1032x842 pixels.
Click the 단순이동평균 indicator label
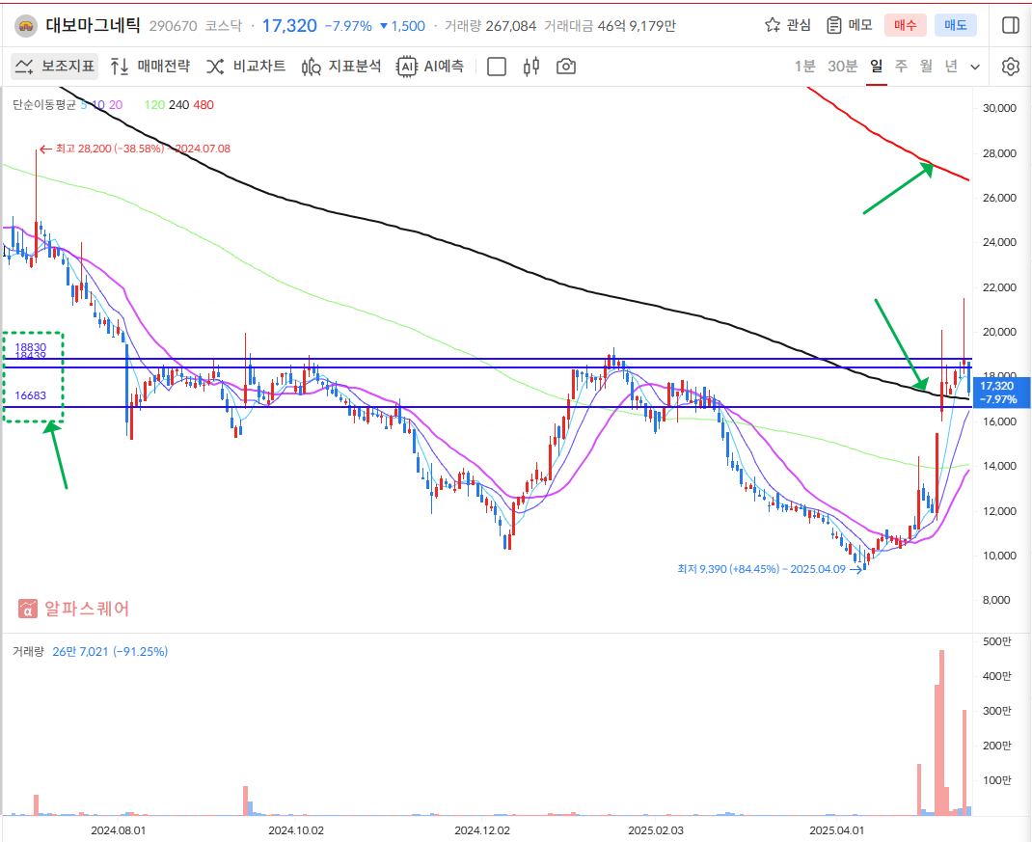(x=44, y=105)
